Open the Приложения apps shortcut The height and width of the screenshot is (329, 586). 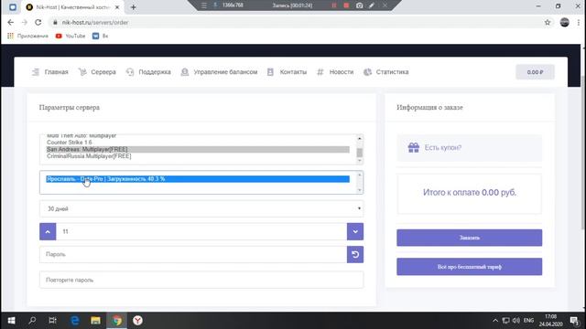pos(27,36)
